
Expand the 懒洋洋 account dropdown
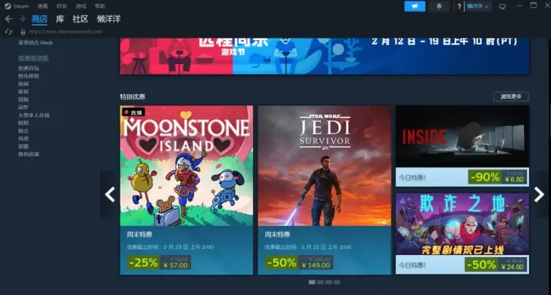click(478, 7)
